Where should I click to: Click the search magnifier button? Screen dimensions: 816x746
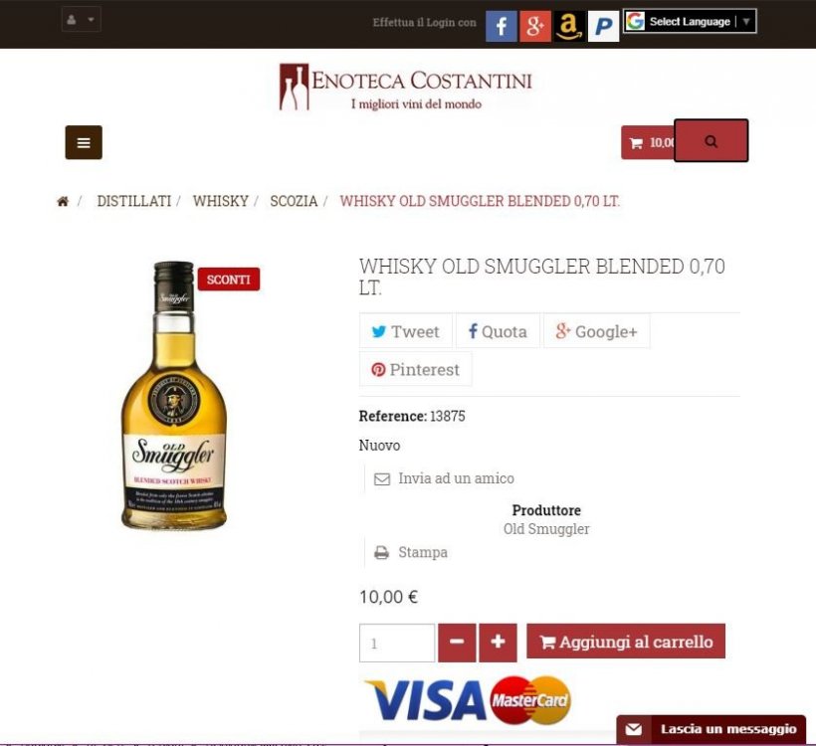tap(711, 141)
